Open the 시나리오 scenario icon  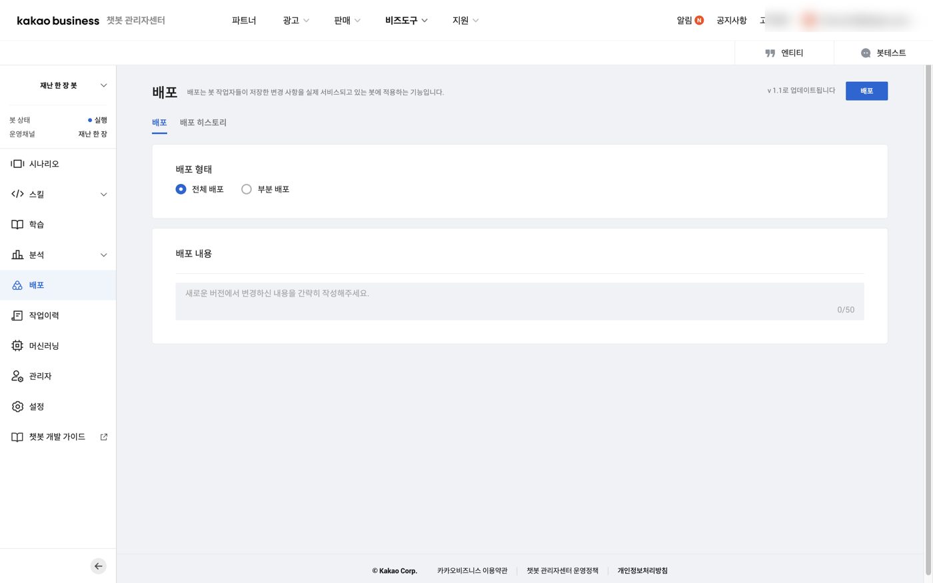click(17, 164)
